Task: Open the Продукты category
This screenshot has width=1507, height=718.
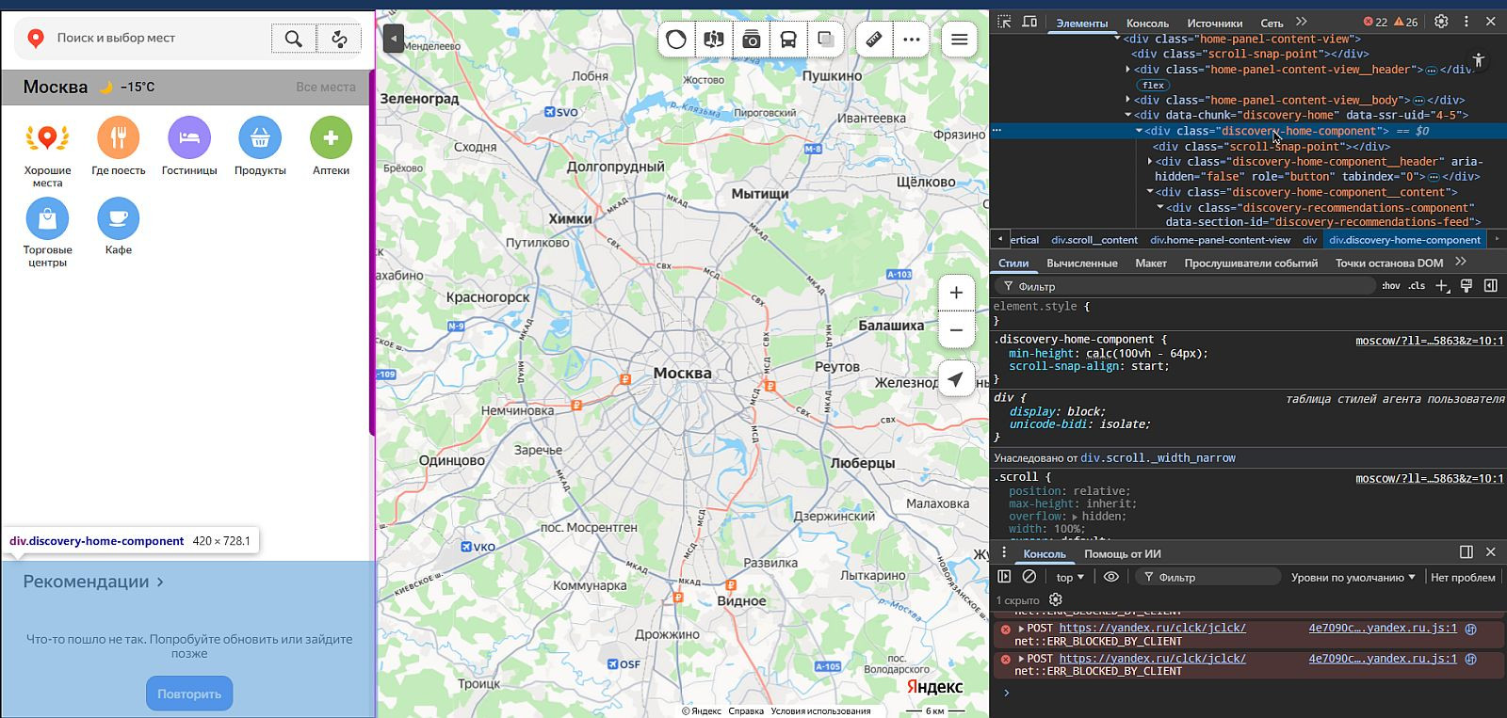Action: point(260,146)
